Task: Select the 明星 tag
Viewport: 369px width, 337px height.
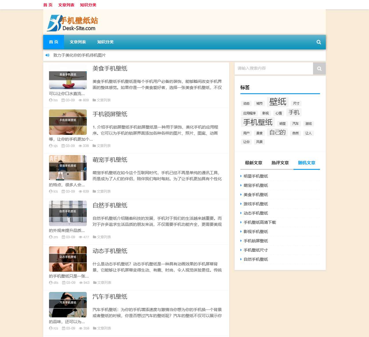Action: pyautogui.click(x=283, y=124)
